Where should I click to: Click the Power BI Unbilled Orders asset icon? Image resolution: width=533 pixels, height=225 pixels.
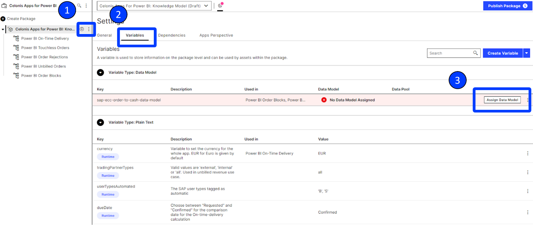[16, 66]
